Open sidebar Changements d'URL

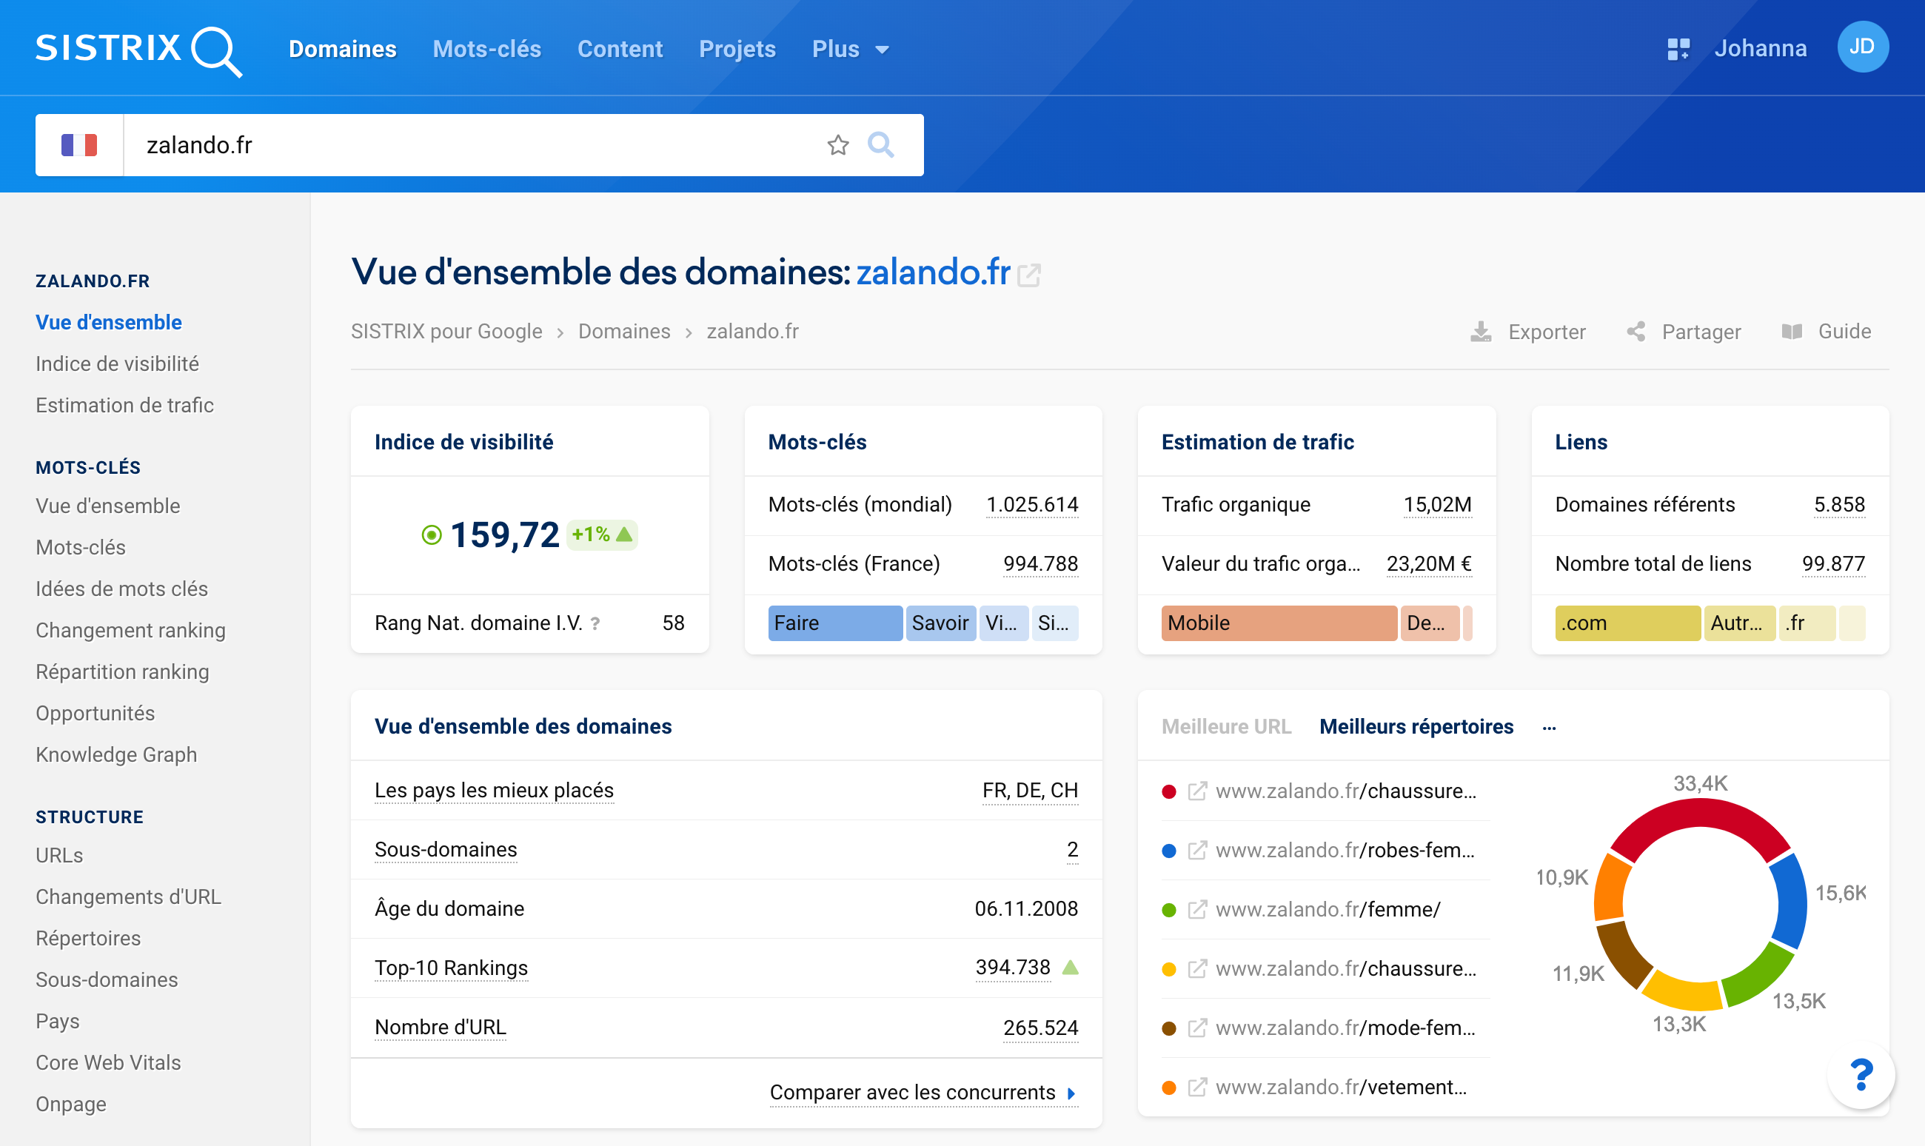pos(128,897)
